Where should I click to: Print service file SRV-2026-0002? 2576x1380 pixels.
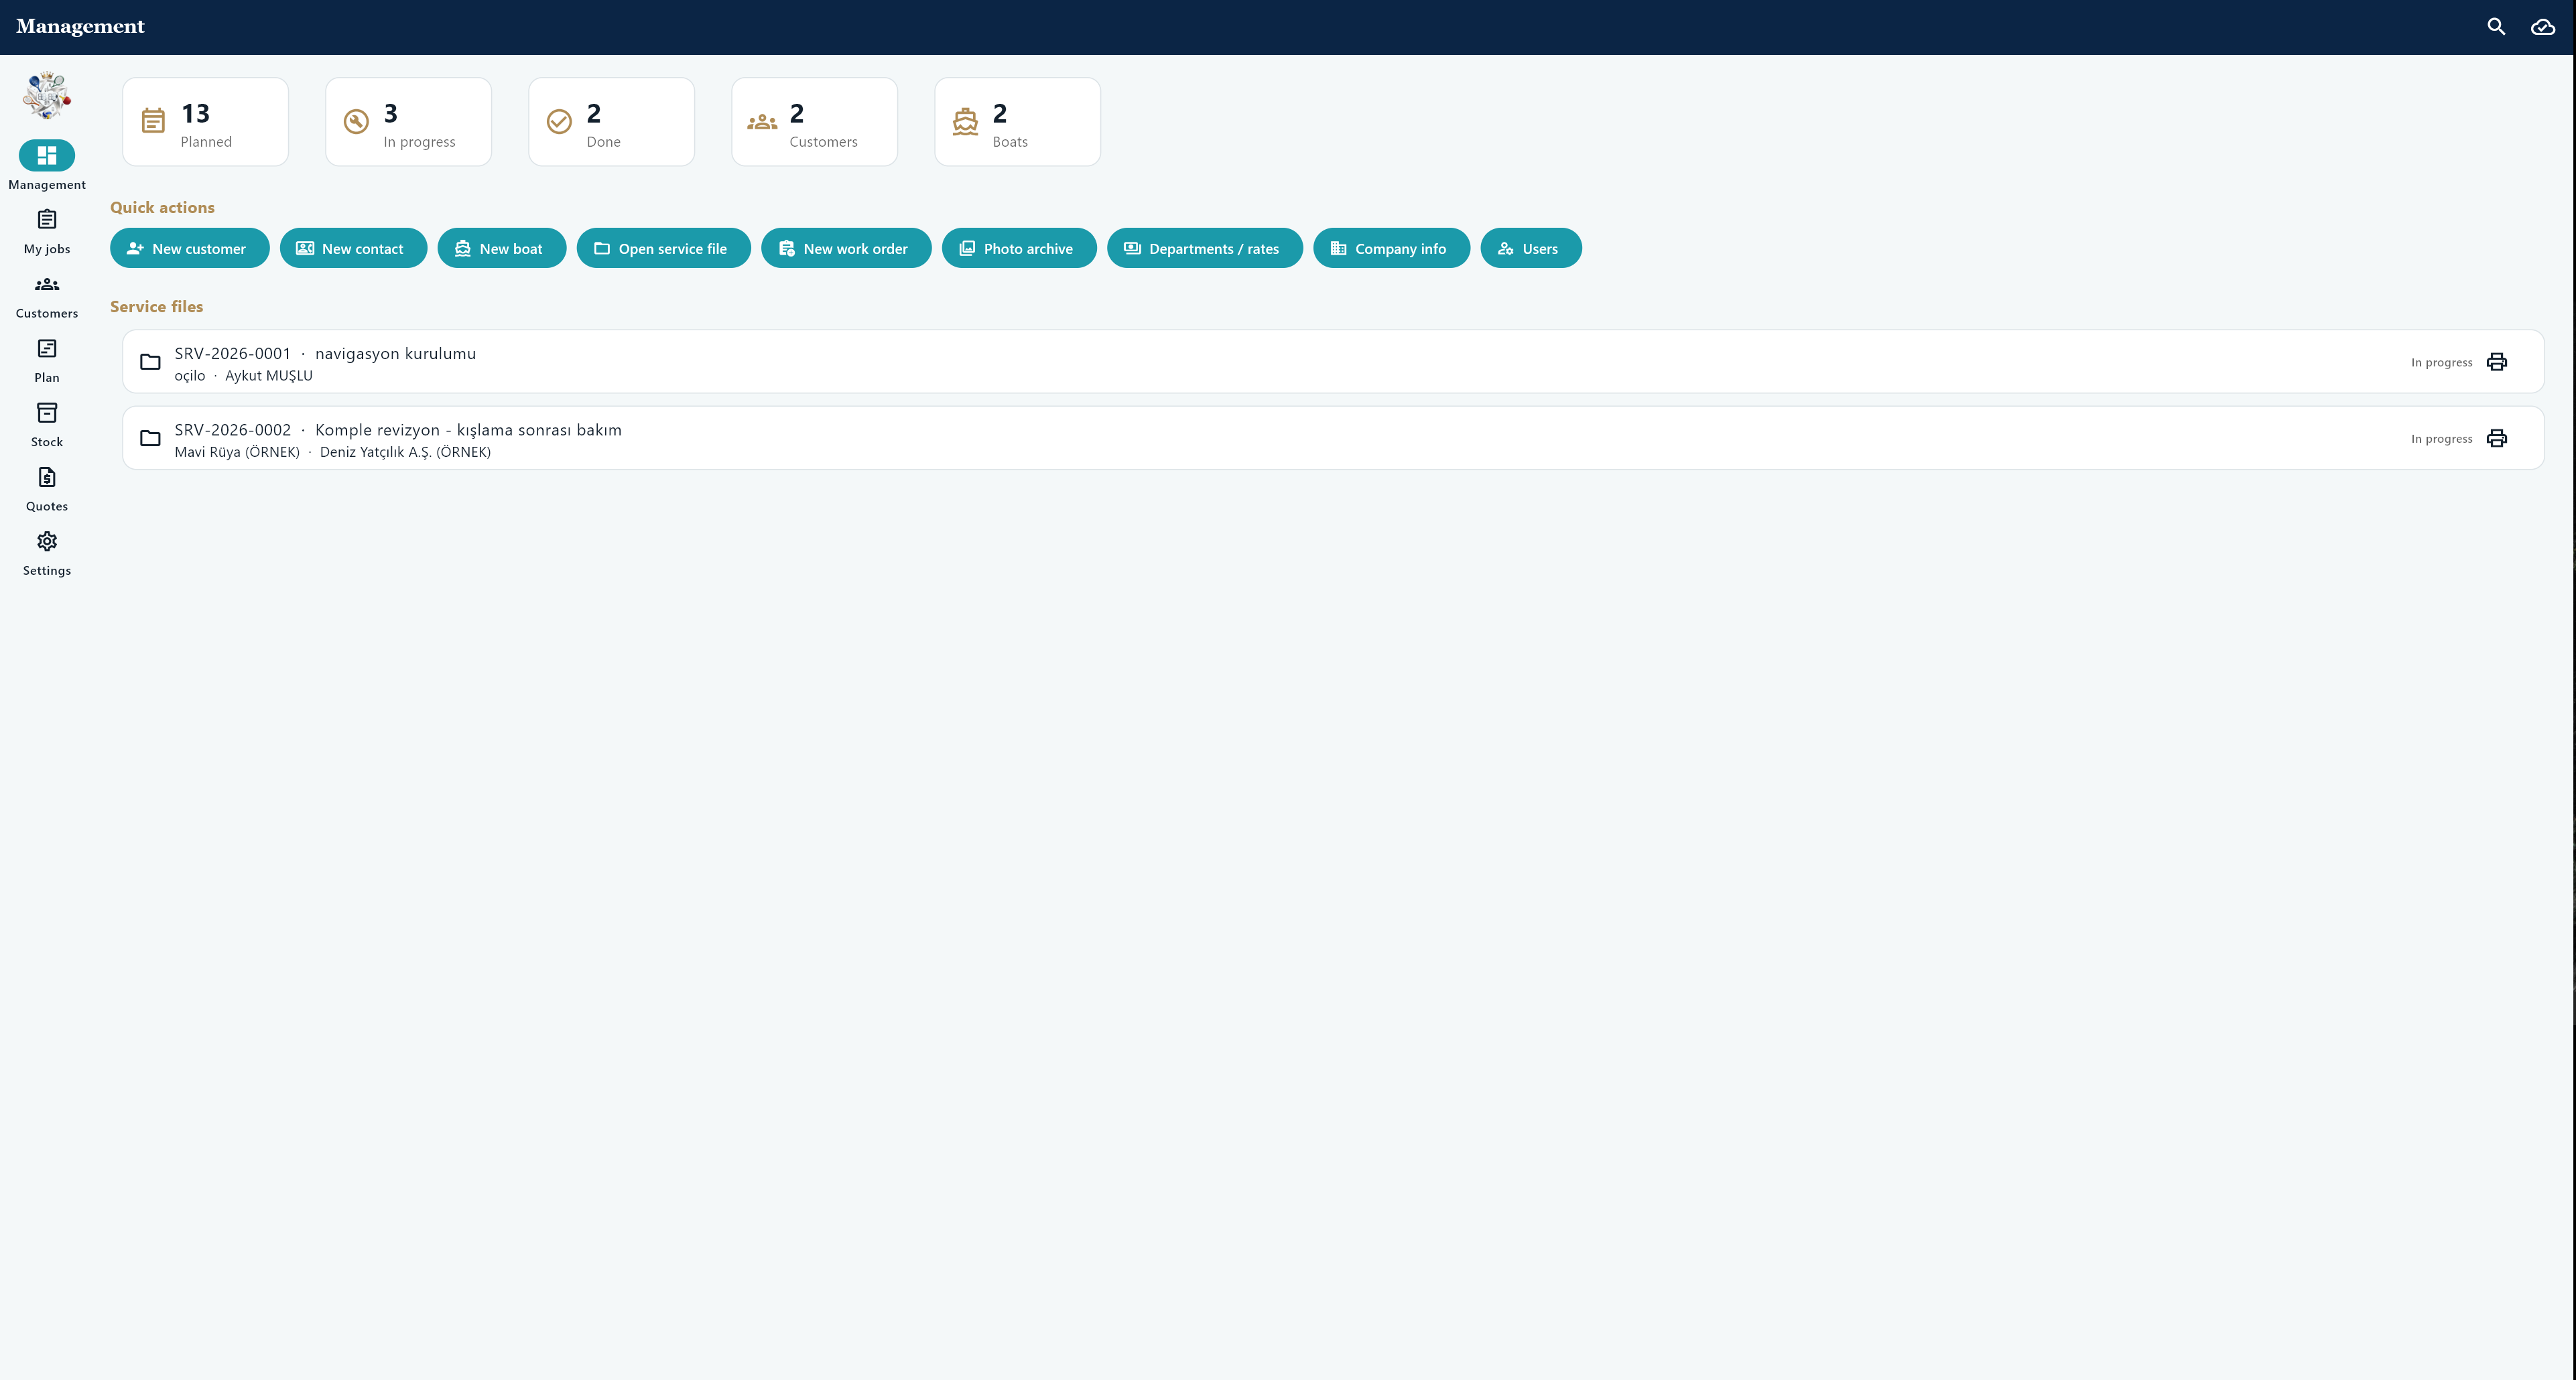click(2496, 438)
